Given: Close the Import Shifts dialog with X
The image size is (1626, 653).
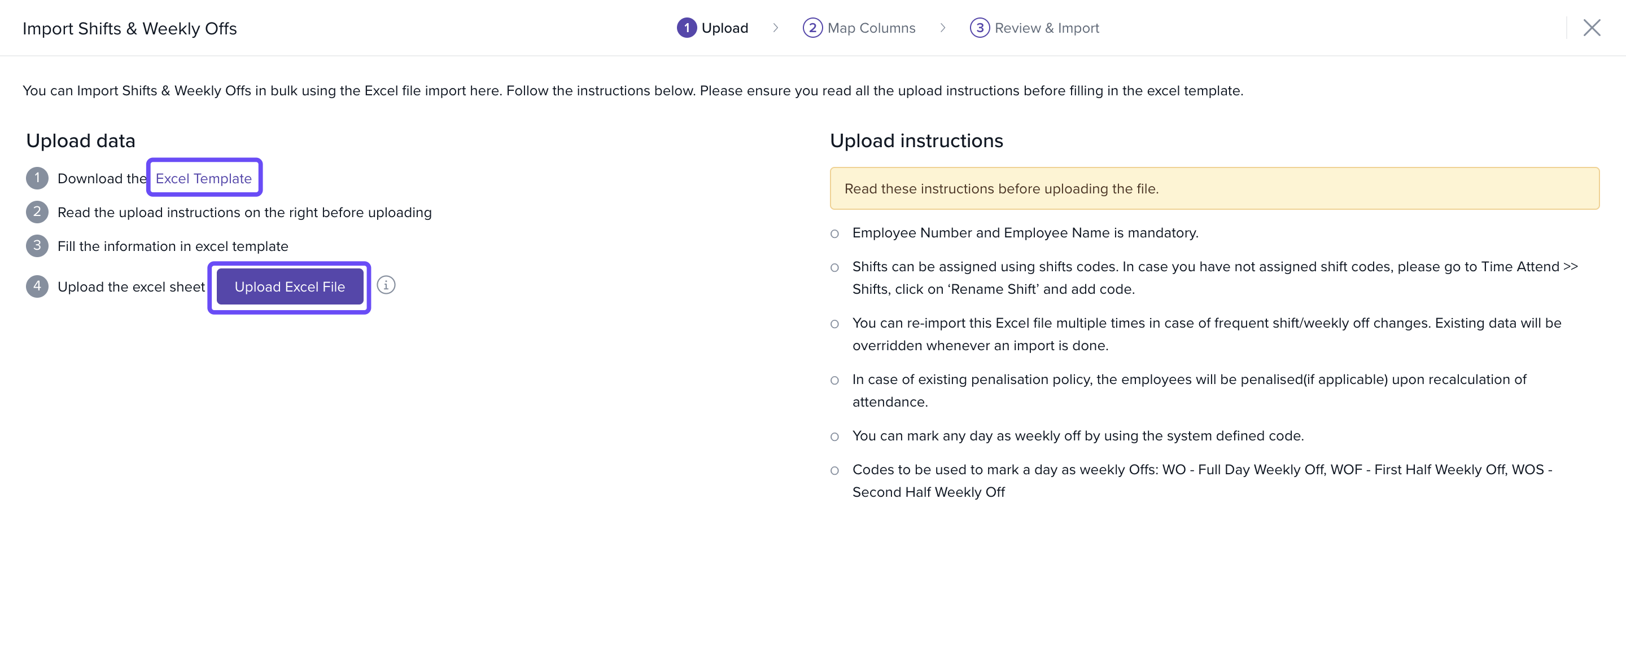Looking at the screenshot, I should (x=1592, y=28).
